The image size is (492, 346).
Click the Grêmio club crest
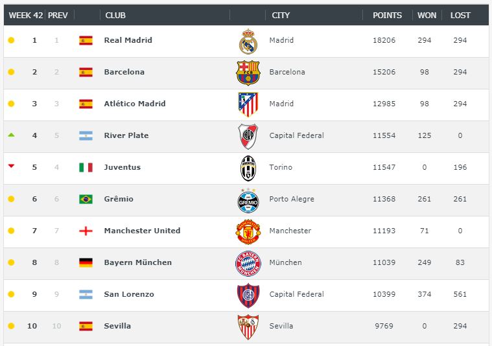pos(248,200)
